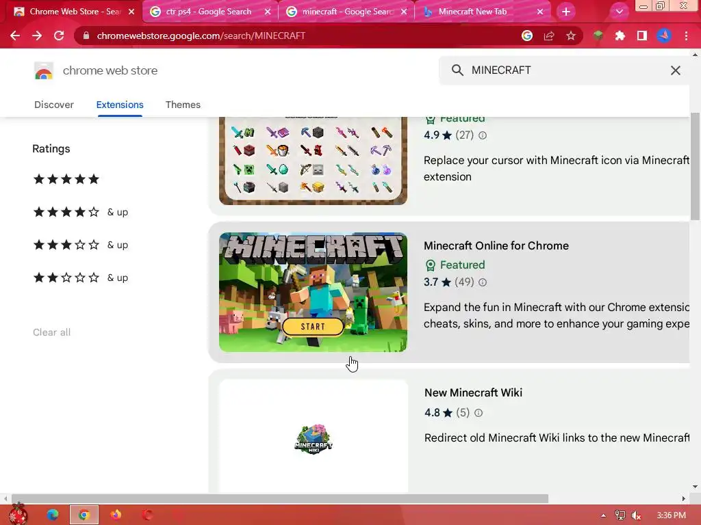Screen dimensions: 701x525
Task: Switch to the minecraft Google Search tab
Action: pyautogui.click(x=347, y=12)
